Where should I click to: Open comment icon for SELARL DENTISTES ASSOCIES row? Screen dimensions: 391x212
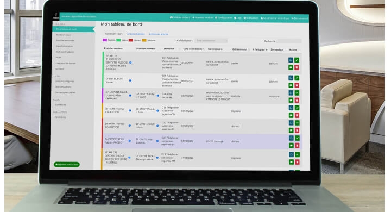pyautogui.click(x=291, y=67)
